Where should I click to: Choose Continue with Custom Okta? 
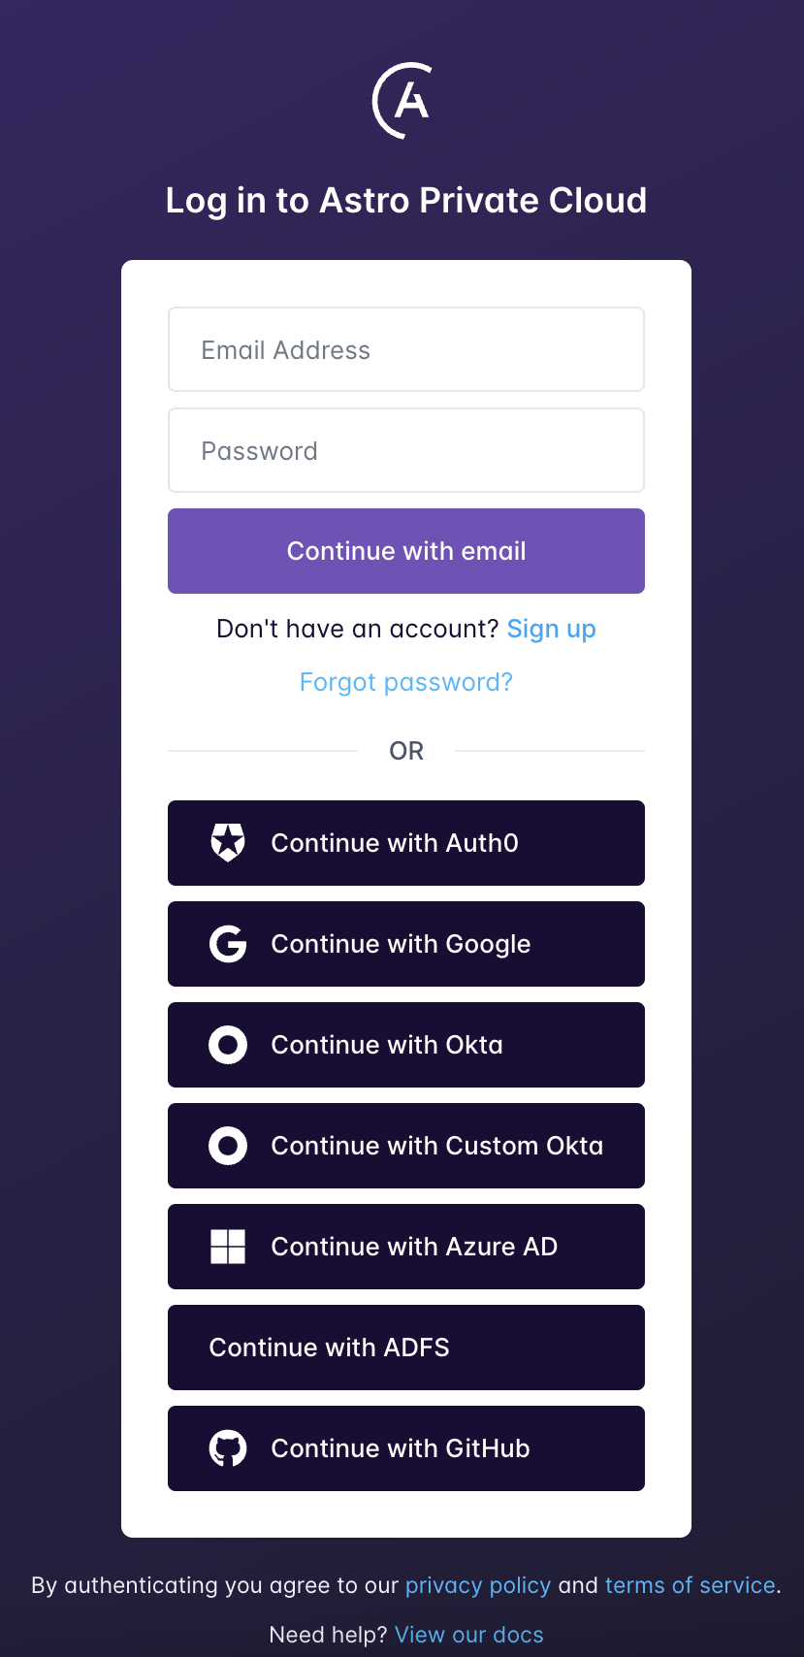(x=405, y=1145)
